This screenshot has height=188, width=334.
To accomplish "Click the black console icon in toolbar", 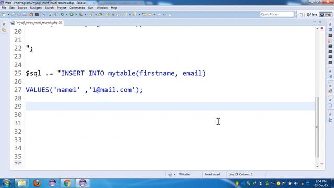I will point(37,14).
